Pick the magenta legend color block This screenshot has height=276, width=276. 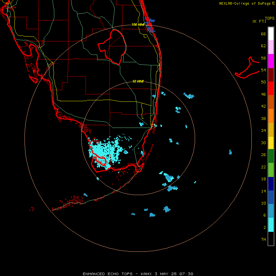[271, 61]
